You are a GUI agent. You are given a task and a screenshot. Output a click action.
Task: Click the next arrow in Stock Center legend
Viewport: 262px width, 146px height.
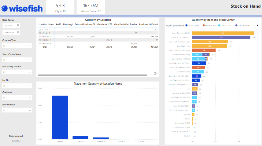pos(257,26)
